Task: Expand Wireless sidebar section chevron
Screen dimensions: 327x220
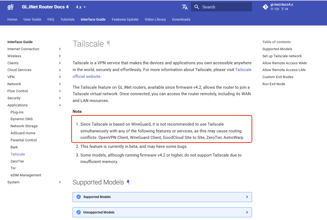Action: point(60,56)
